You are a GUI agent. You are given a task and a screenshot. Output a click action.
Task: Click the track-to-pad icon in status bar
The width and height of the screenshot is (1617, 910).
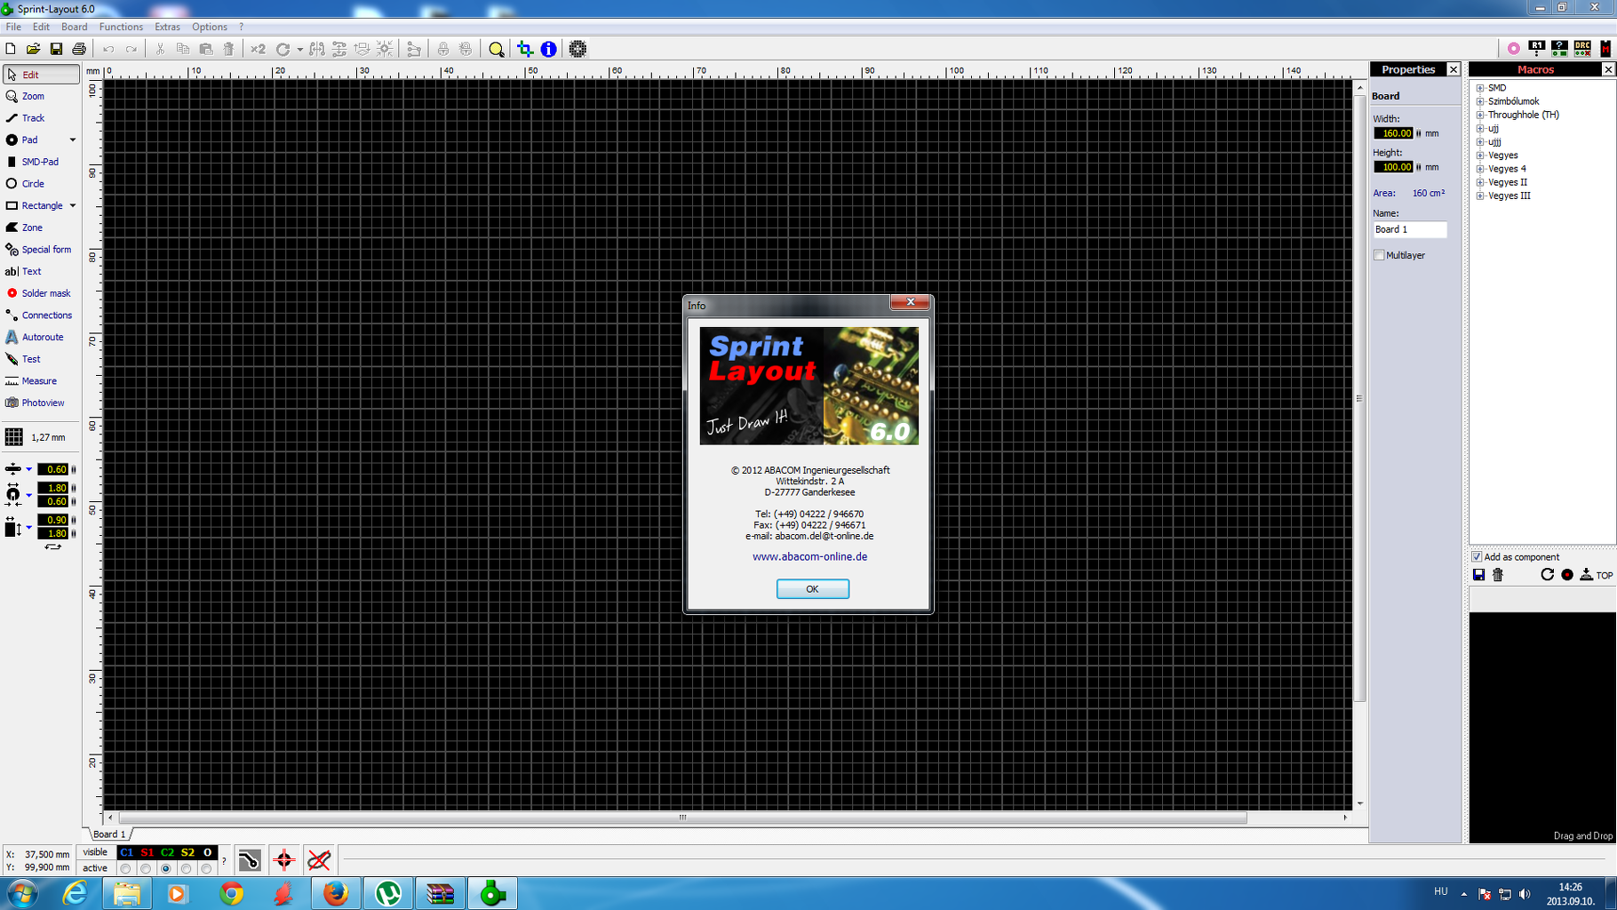[x=250, y=859]
